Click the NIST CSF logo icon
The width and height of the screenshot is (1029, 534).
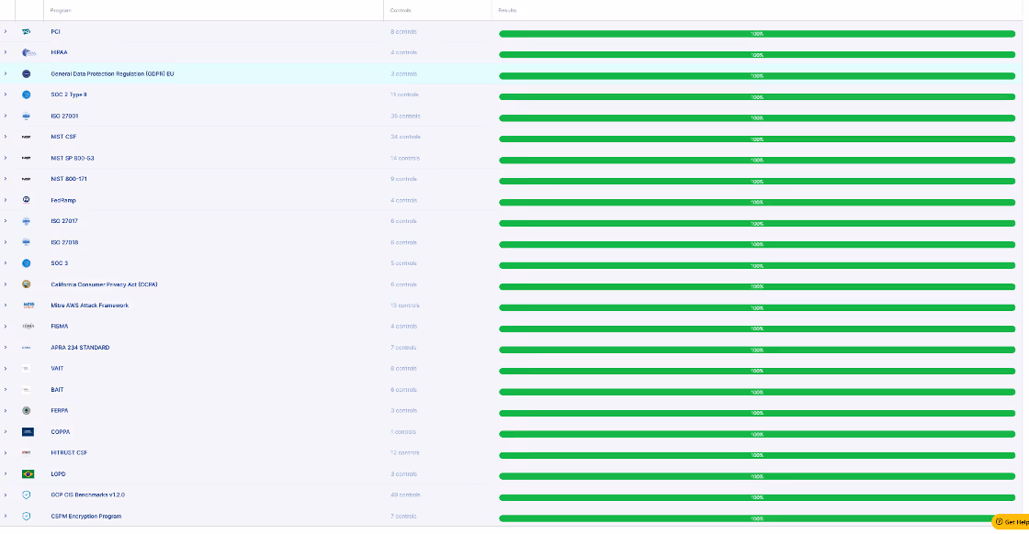pyautogui.click(x=27, y=137)
